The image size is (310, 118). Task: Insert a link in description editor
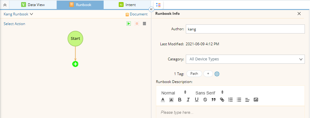point(222,100)
